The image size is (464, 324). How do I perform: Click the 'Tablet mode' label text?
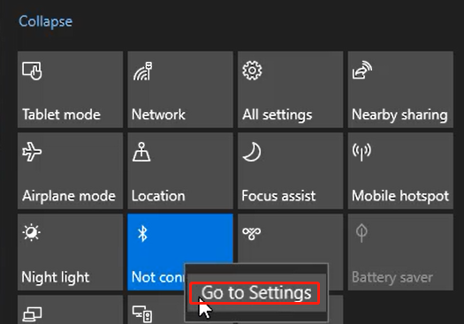(62, 115)
